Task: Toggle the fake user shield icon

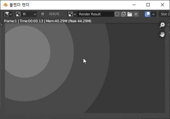Action: 117,14
